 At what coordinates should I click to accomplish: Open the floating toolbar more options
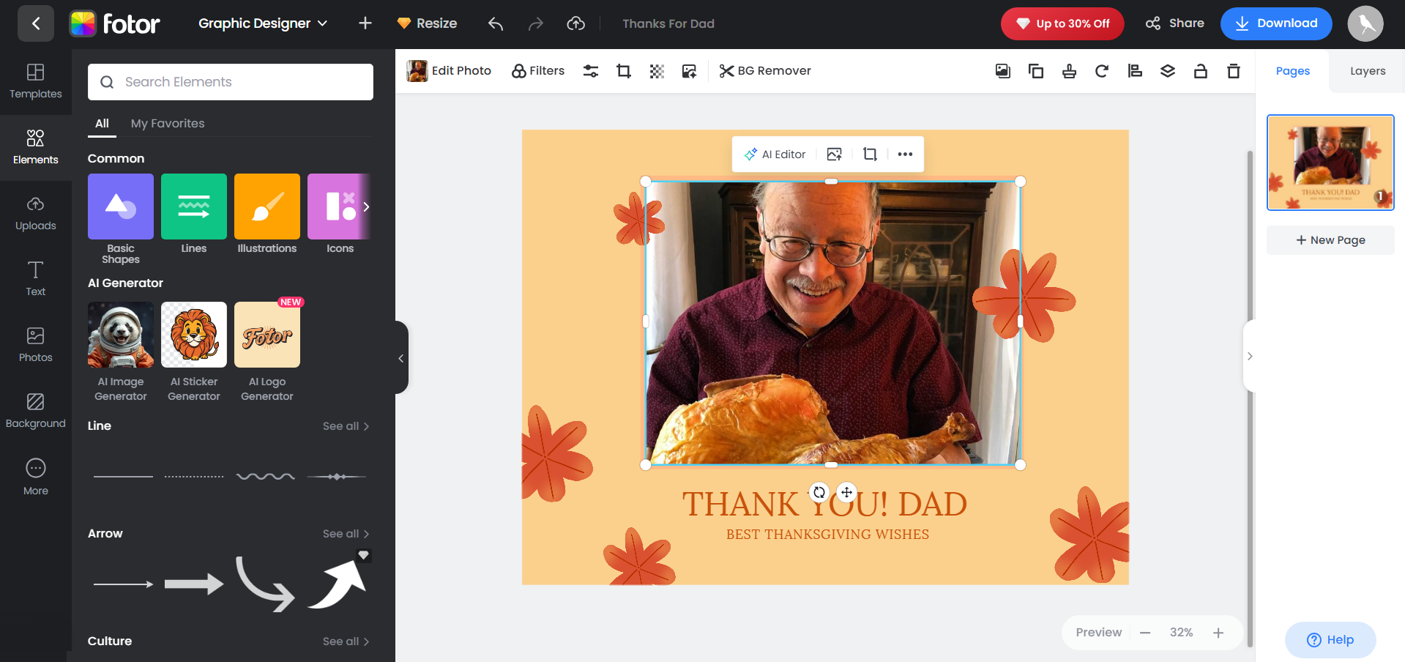pyautogui.click(x=905, y=155)
